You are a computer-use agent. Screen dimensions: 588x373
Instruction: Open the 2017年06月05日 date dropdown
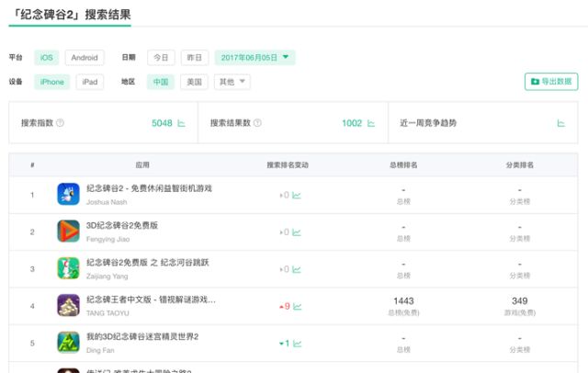[x=254, y=57]
